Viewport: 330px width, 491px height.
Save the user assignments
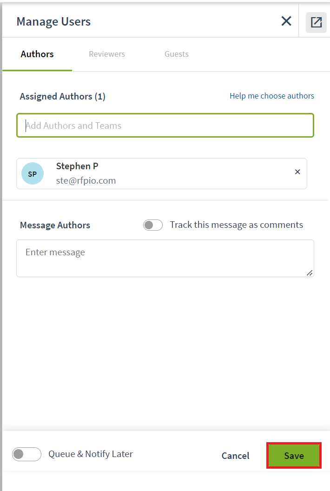(x=294, y=455)
